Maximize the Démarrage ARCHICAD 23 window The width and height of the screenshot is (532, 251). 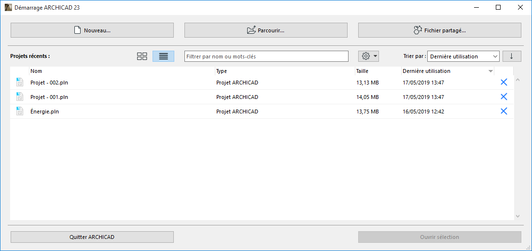tap(498, 7)
